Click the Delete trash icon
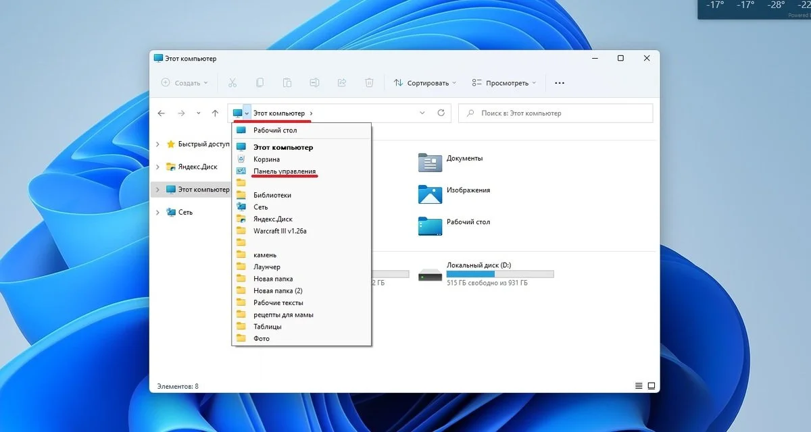Screen dimensions: 811x432 (x=369, y=83)
